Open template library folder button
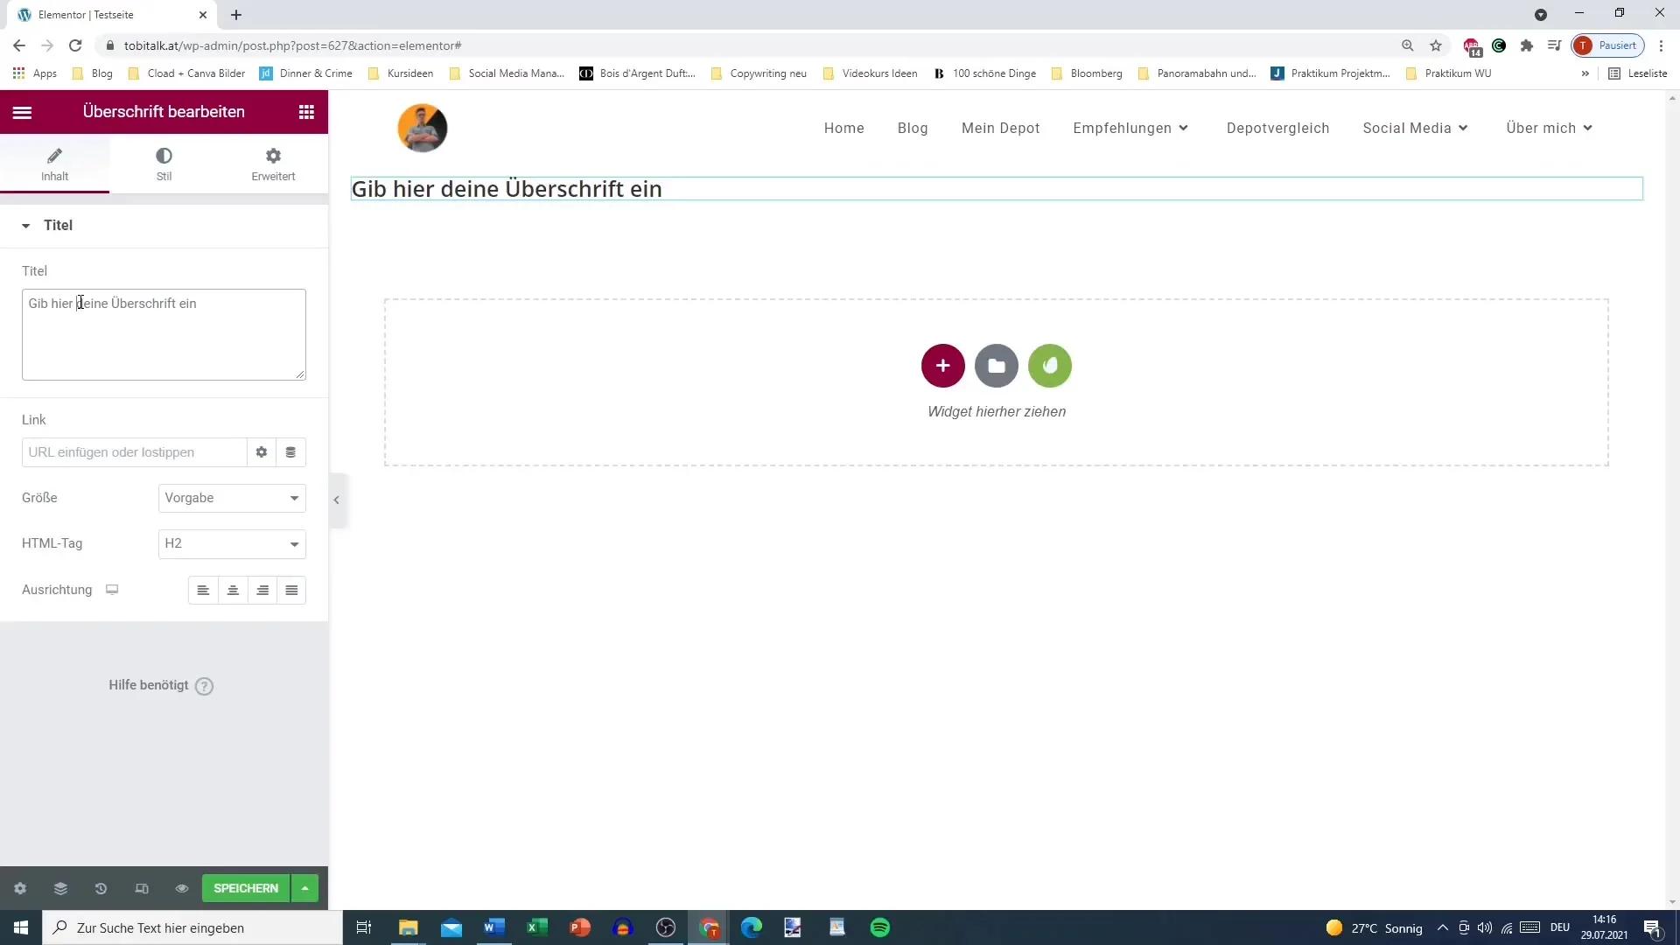 (997, 366)
